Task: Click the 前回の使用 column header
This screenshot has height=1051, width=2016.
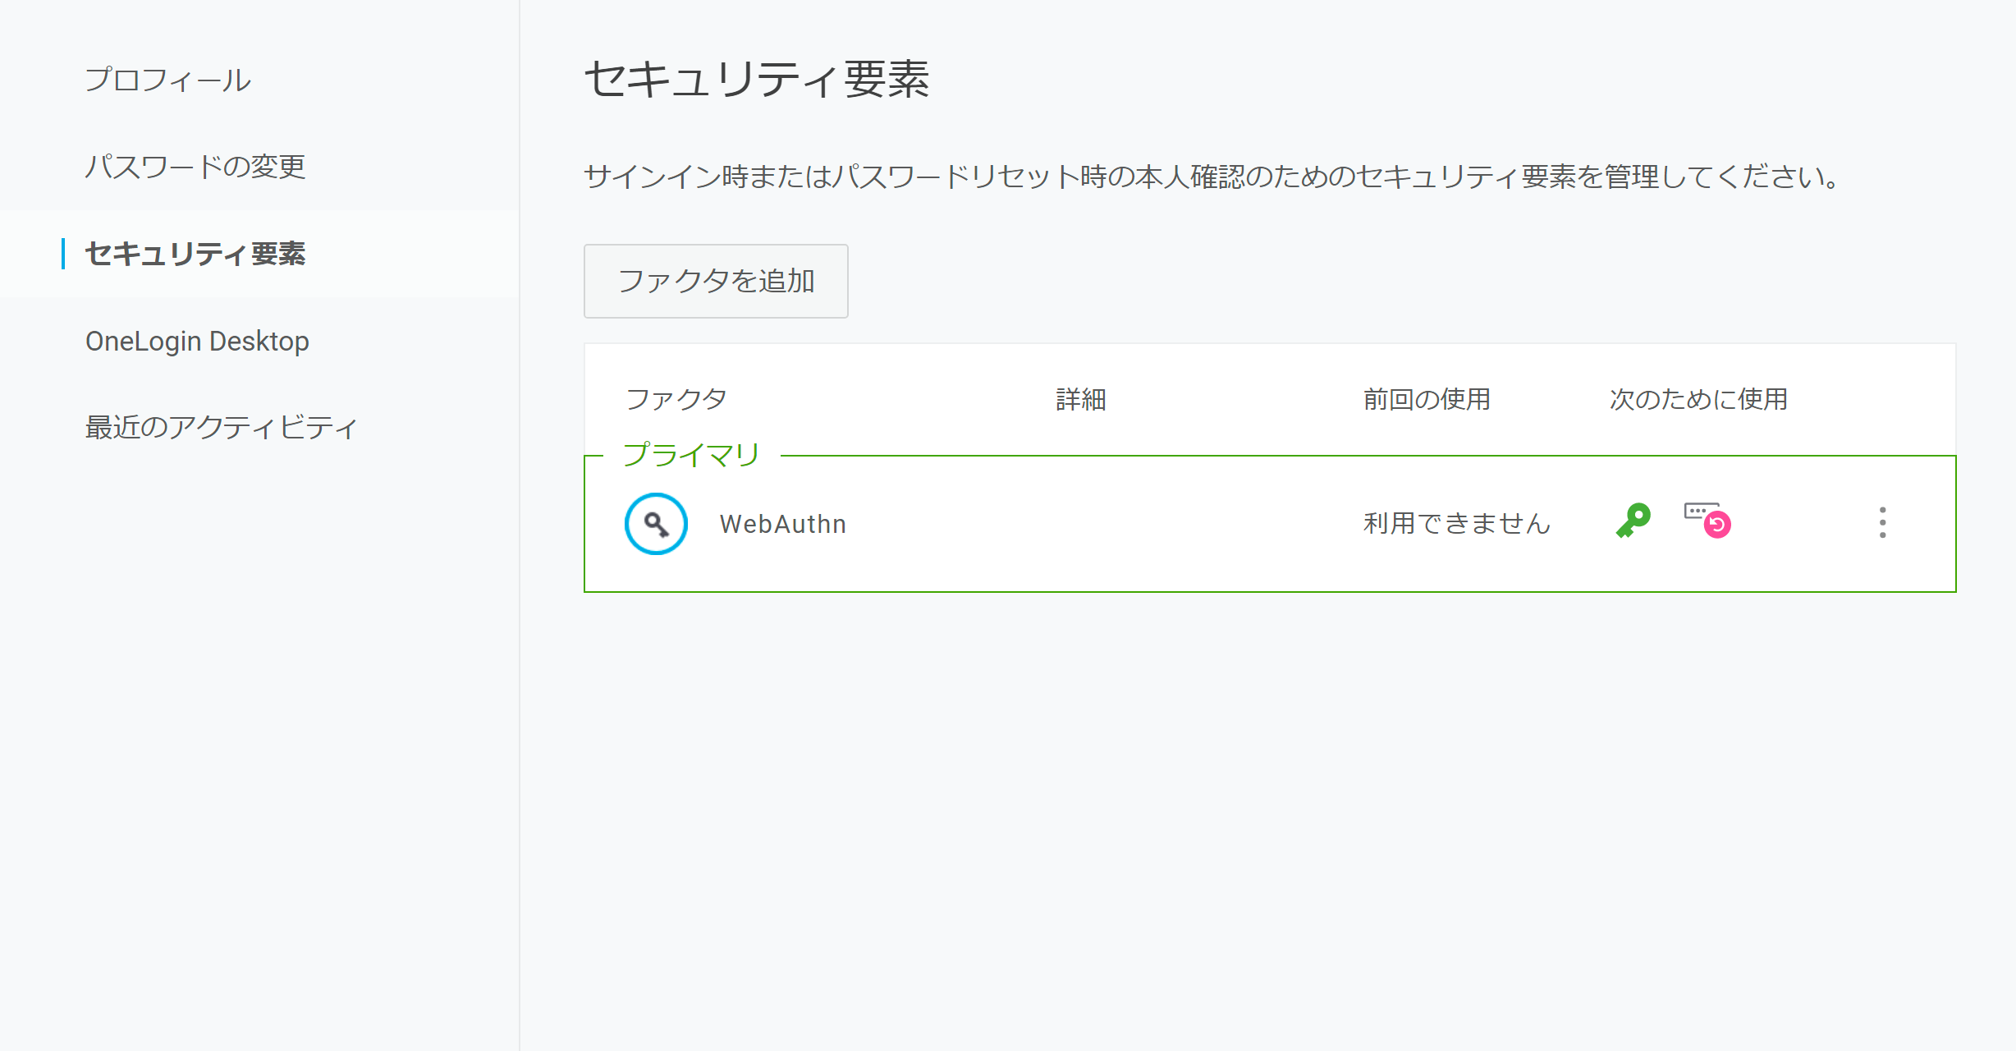Action: click(1427, 399)
